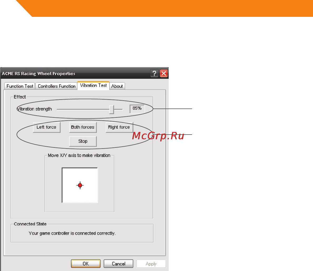
Task: Click the 85% vibration strength value field
Action: [137, 109]
